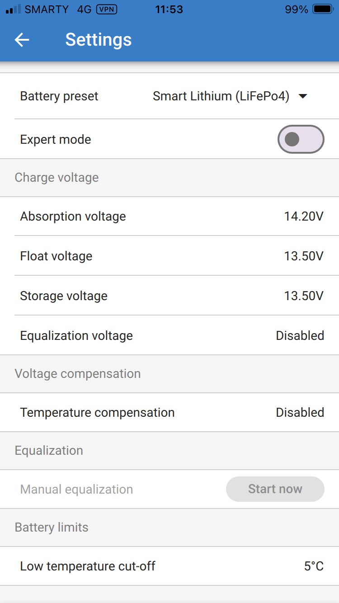Tap the back arrow icon
The image size is (339, 603).
(x=22, y=40)
